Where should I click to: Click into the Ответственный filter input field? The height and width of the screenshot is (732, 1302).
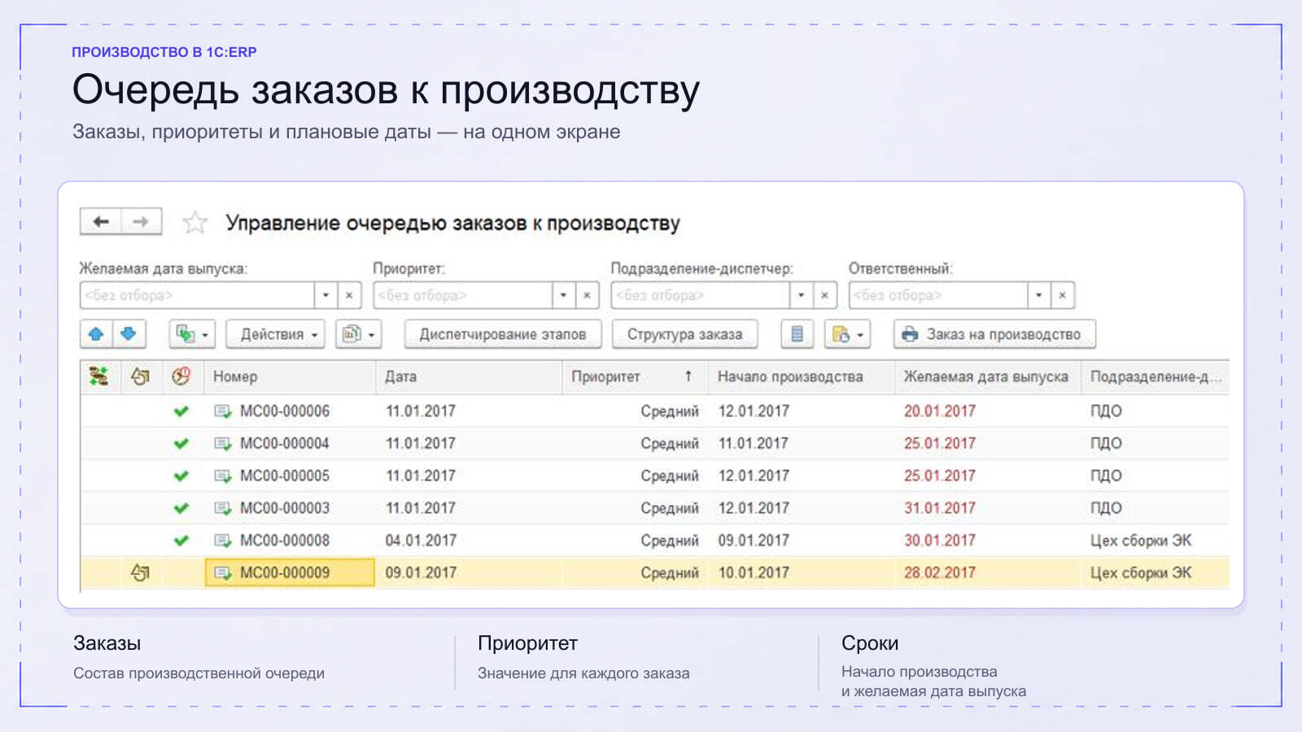[937, 295]
